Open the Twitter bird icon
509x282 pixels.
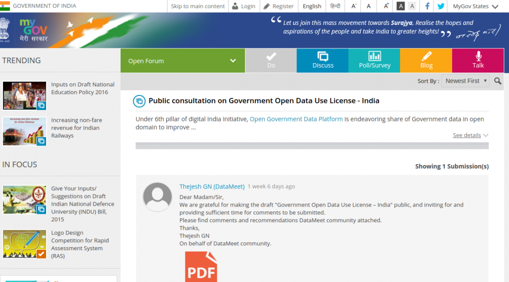click(x=441, y=6)
